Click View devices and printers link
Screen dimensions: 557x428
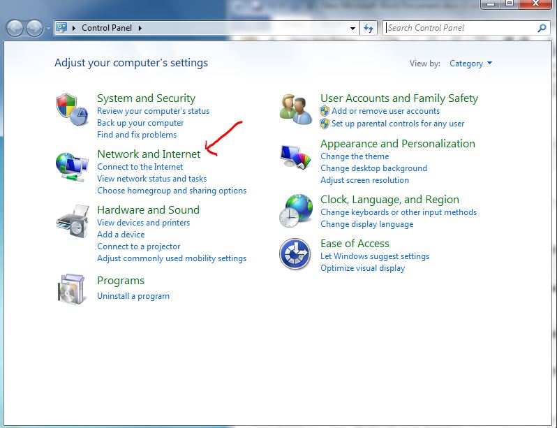tap(143, 223)
